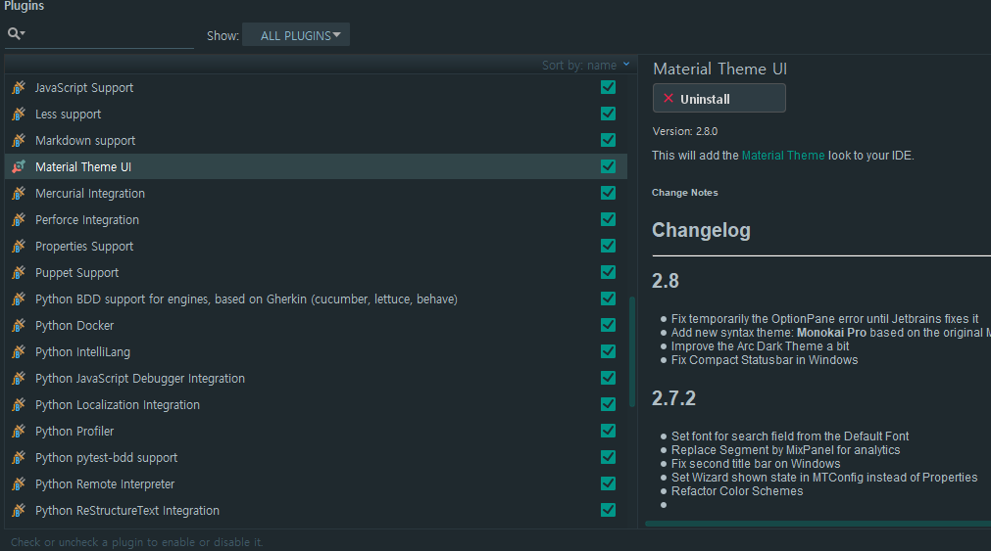
Task: Disable Python JavaScript Debugger Integration checkbox
Action: pyautogui.click(x=608, y=378)
